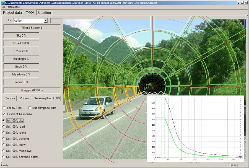
Task: Enable the Superimpose data checkbox
Action: (x=30, y=108)
